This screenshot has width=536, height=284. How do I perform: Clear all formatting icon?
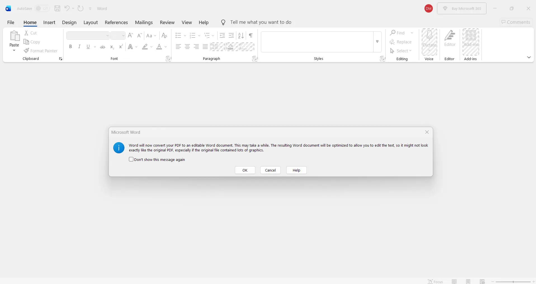point(164,36)
